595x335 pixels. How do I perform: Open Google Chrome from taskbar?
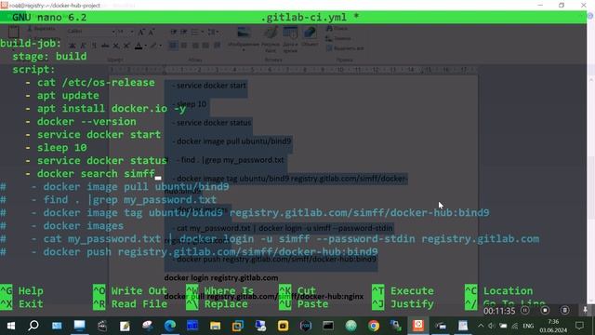(x=374, y=326)
